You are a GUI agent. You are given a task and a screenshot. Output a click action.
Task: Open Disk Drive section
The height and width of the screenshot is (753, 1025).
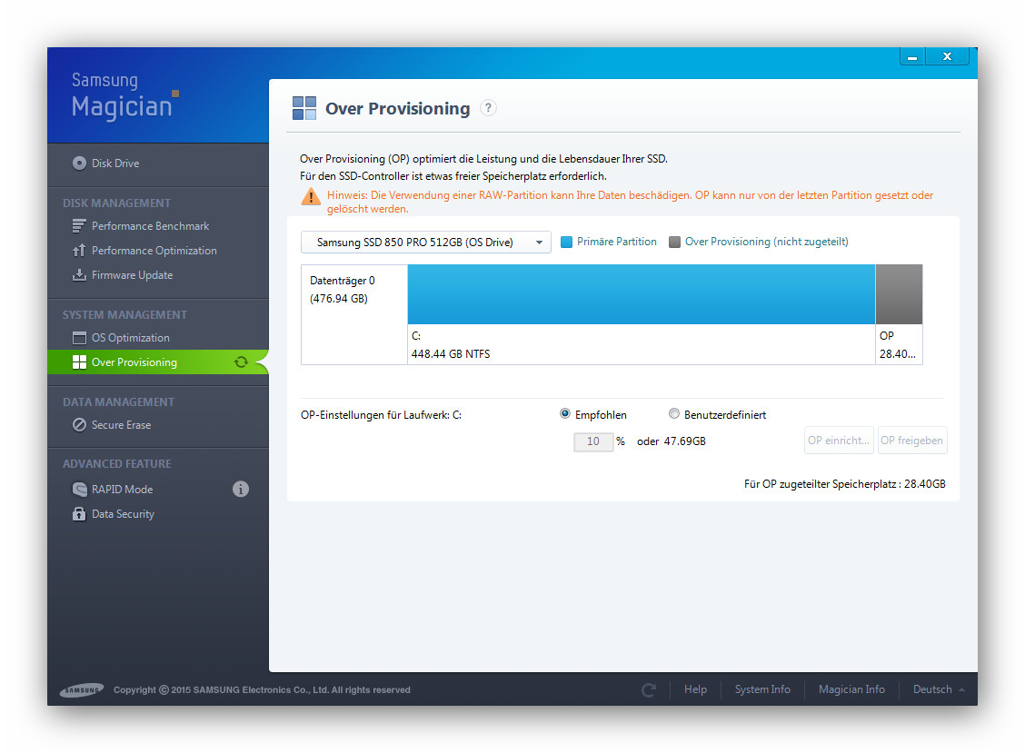pos(115,163)
